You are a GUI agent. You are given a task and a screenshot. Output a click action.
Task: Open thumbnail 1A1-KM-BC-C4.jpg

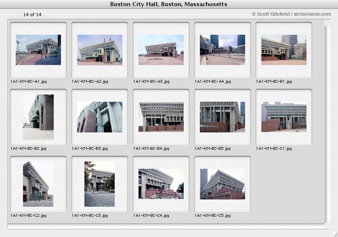(x=161, y=184)
